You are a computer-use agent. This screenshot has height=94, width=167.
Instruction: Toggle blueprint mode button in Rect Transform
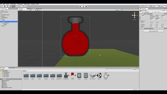(164, 19)
